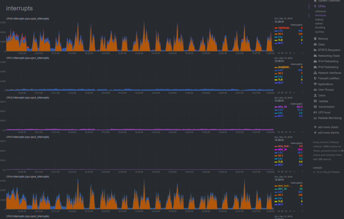Screen dimensions: 344x219
Task: Zoom in the CPU0 interrupts chart
Action: click(x=290, y=53)
